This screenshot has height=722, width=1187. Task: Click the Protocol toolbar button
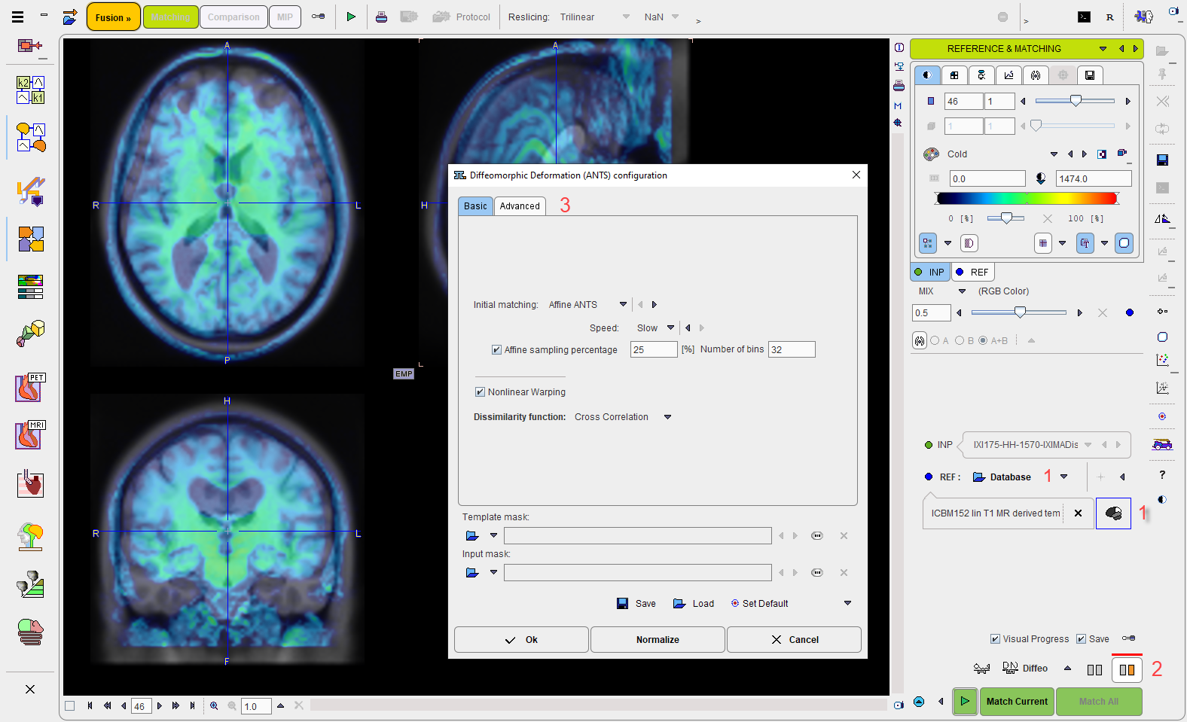pyautogui.click(x=462, y=17)
